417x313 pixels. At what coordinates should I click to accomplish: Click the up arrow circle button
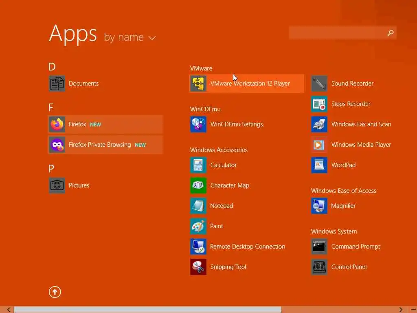point(55,292)
